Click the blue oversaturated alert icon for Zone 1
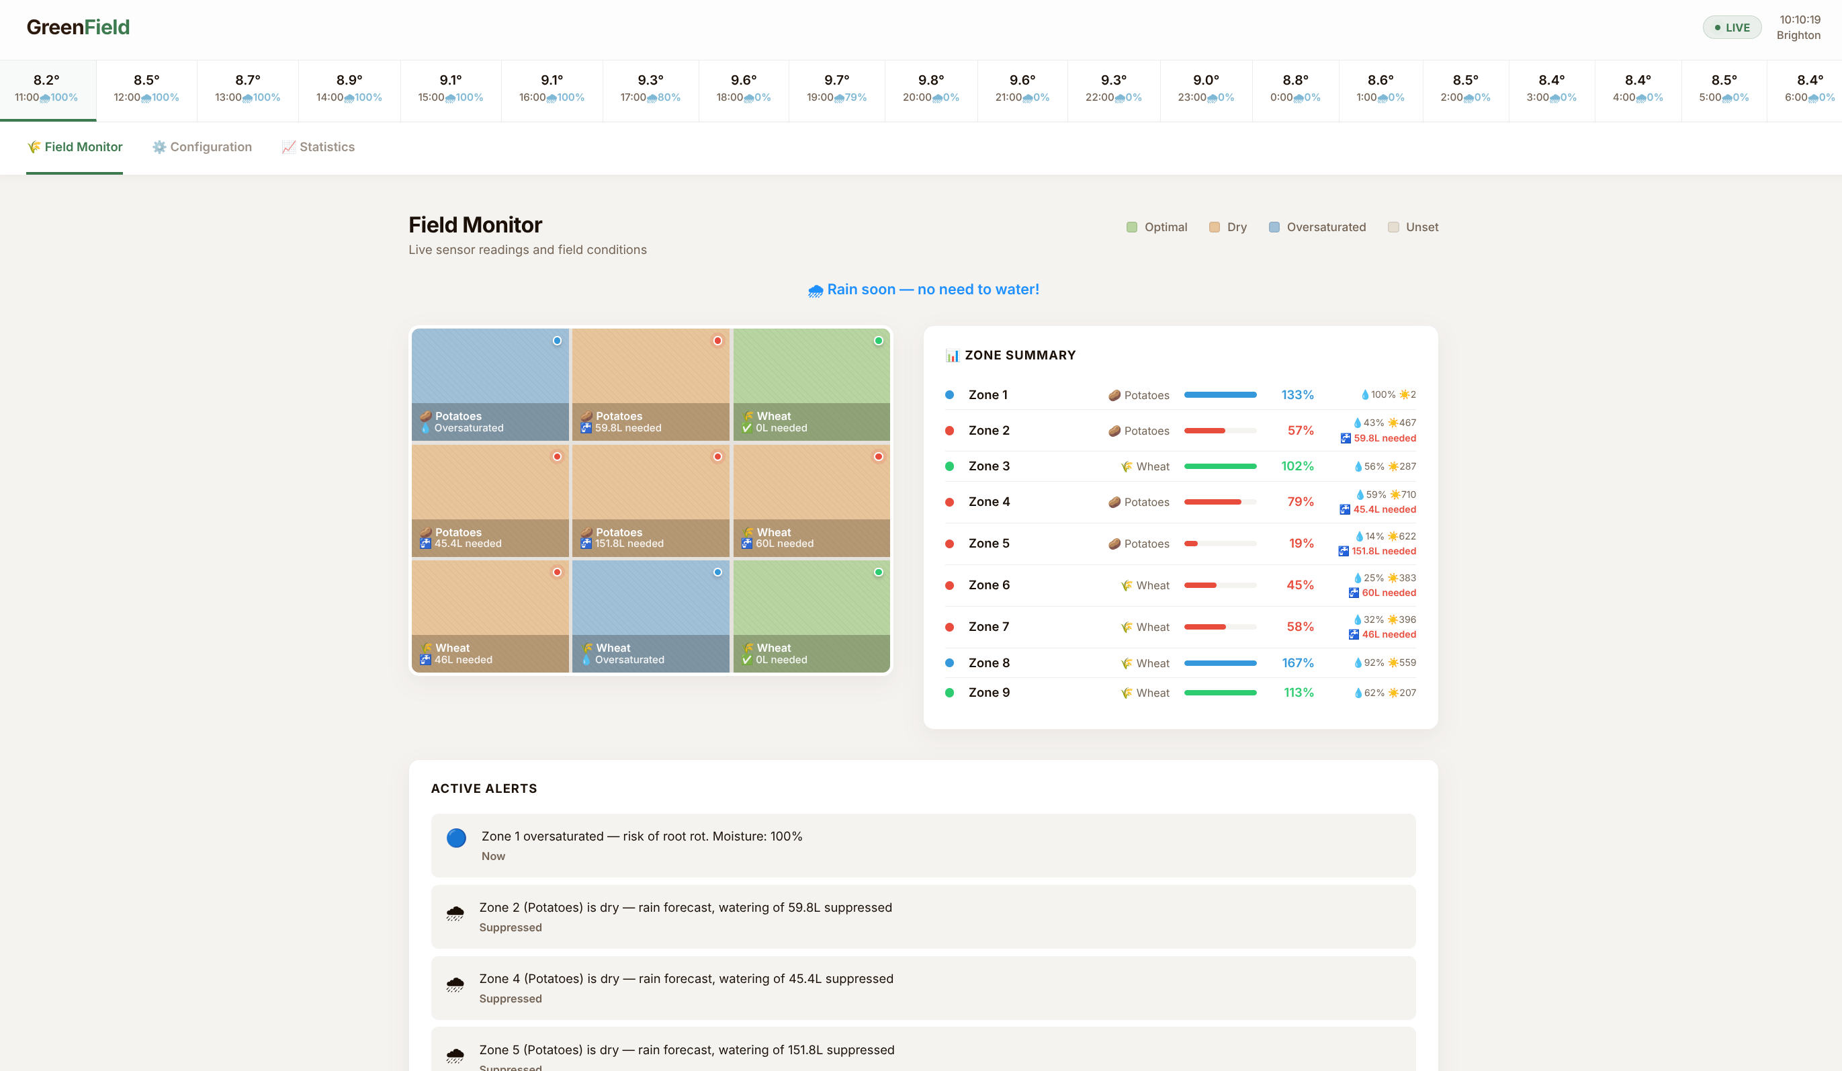This screenshot has height=1071, width=1842. 456,838
